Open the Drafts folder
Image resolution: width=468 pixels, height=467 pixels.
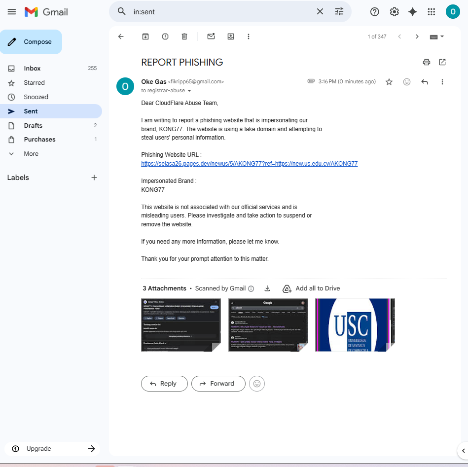(x=51, y=126)
